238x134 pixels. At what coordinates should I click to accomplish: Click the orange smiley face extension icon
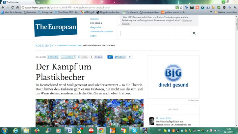coord(213,7)
